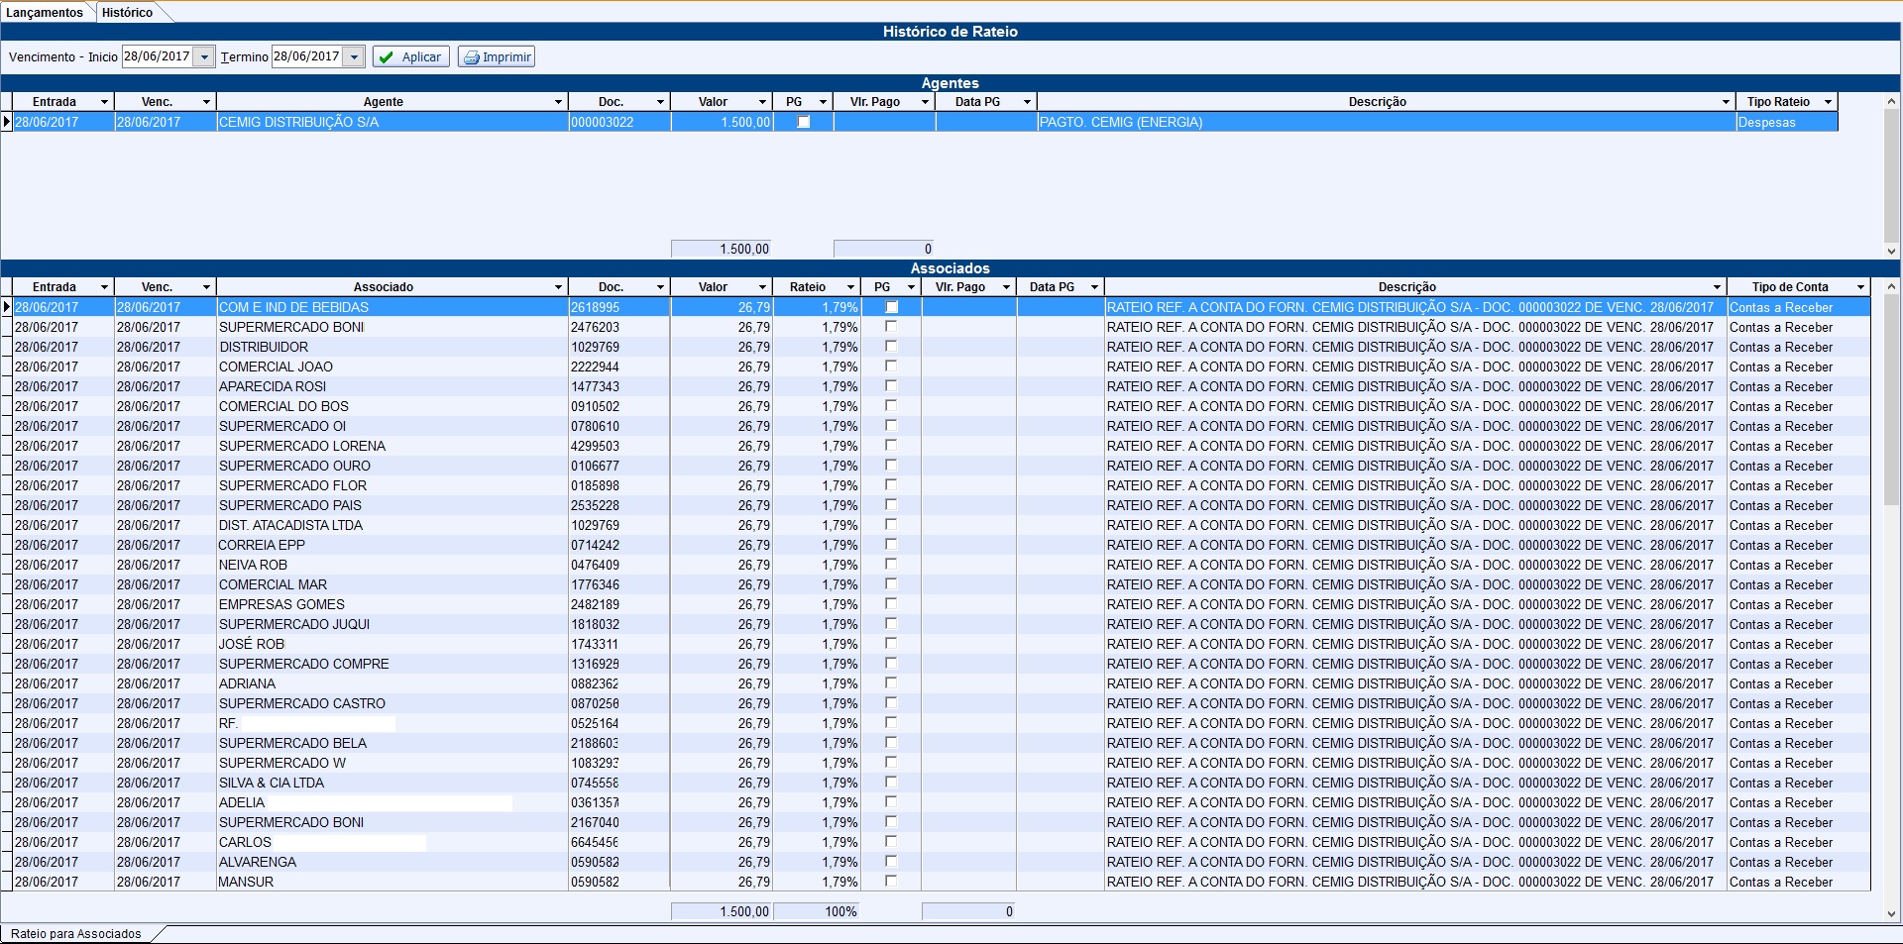This screenshot has height=944, width=1903.
Task: Select SUPERMERCADO FLOR row
Action: [936, 485]
